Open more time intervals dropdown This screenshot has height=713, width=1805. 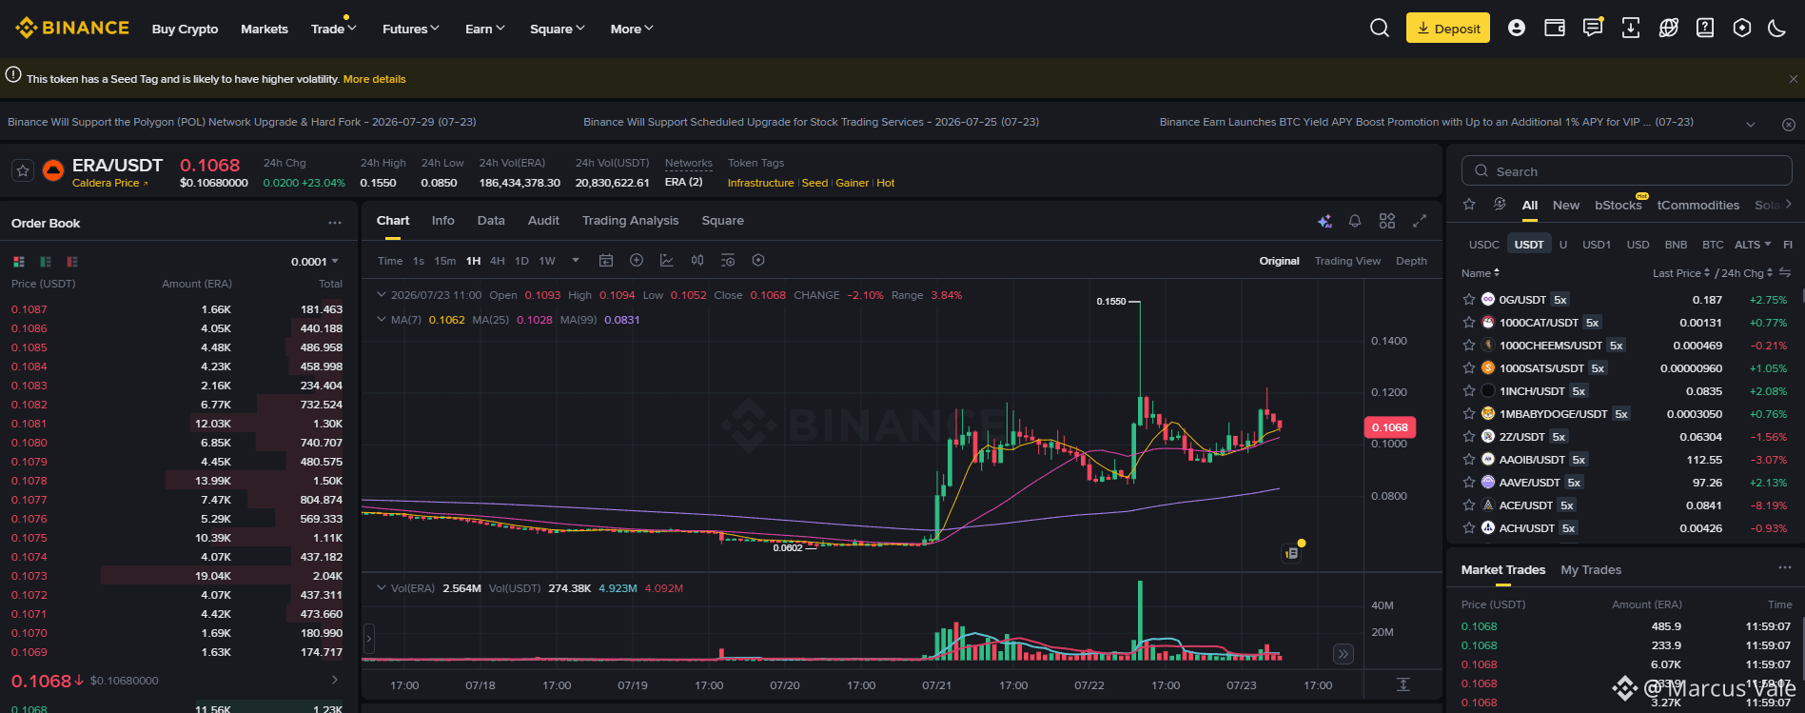pos(576,260)
